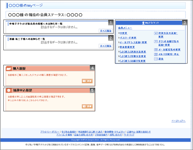Click すべて見る in the second notice box

[x=106, y=46]
